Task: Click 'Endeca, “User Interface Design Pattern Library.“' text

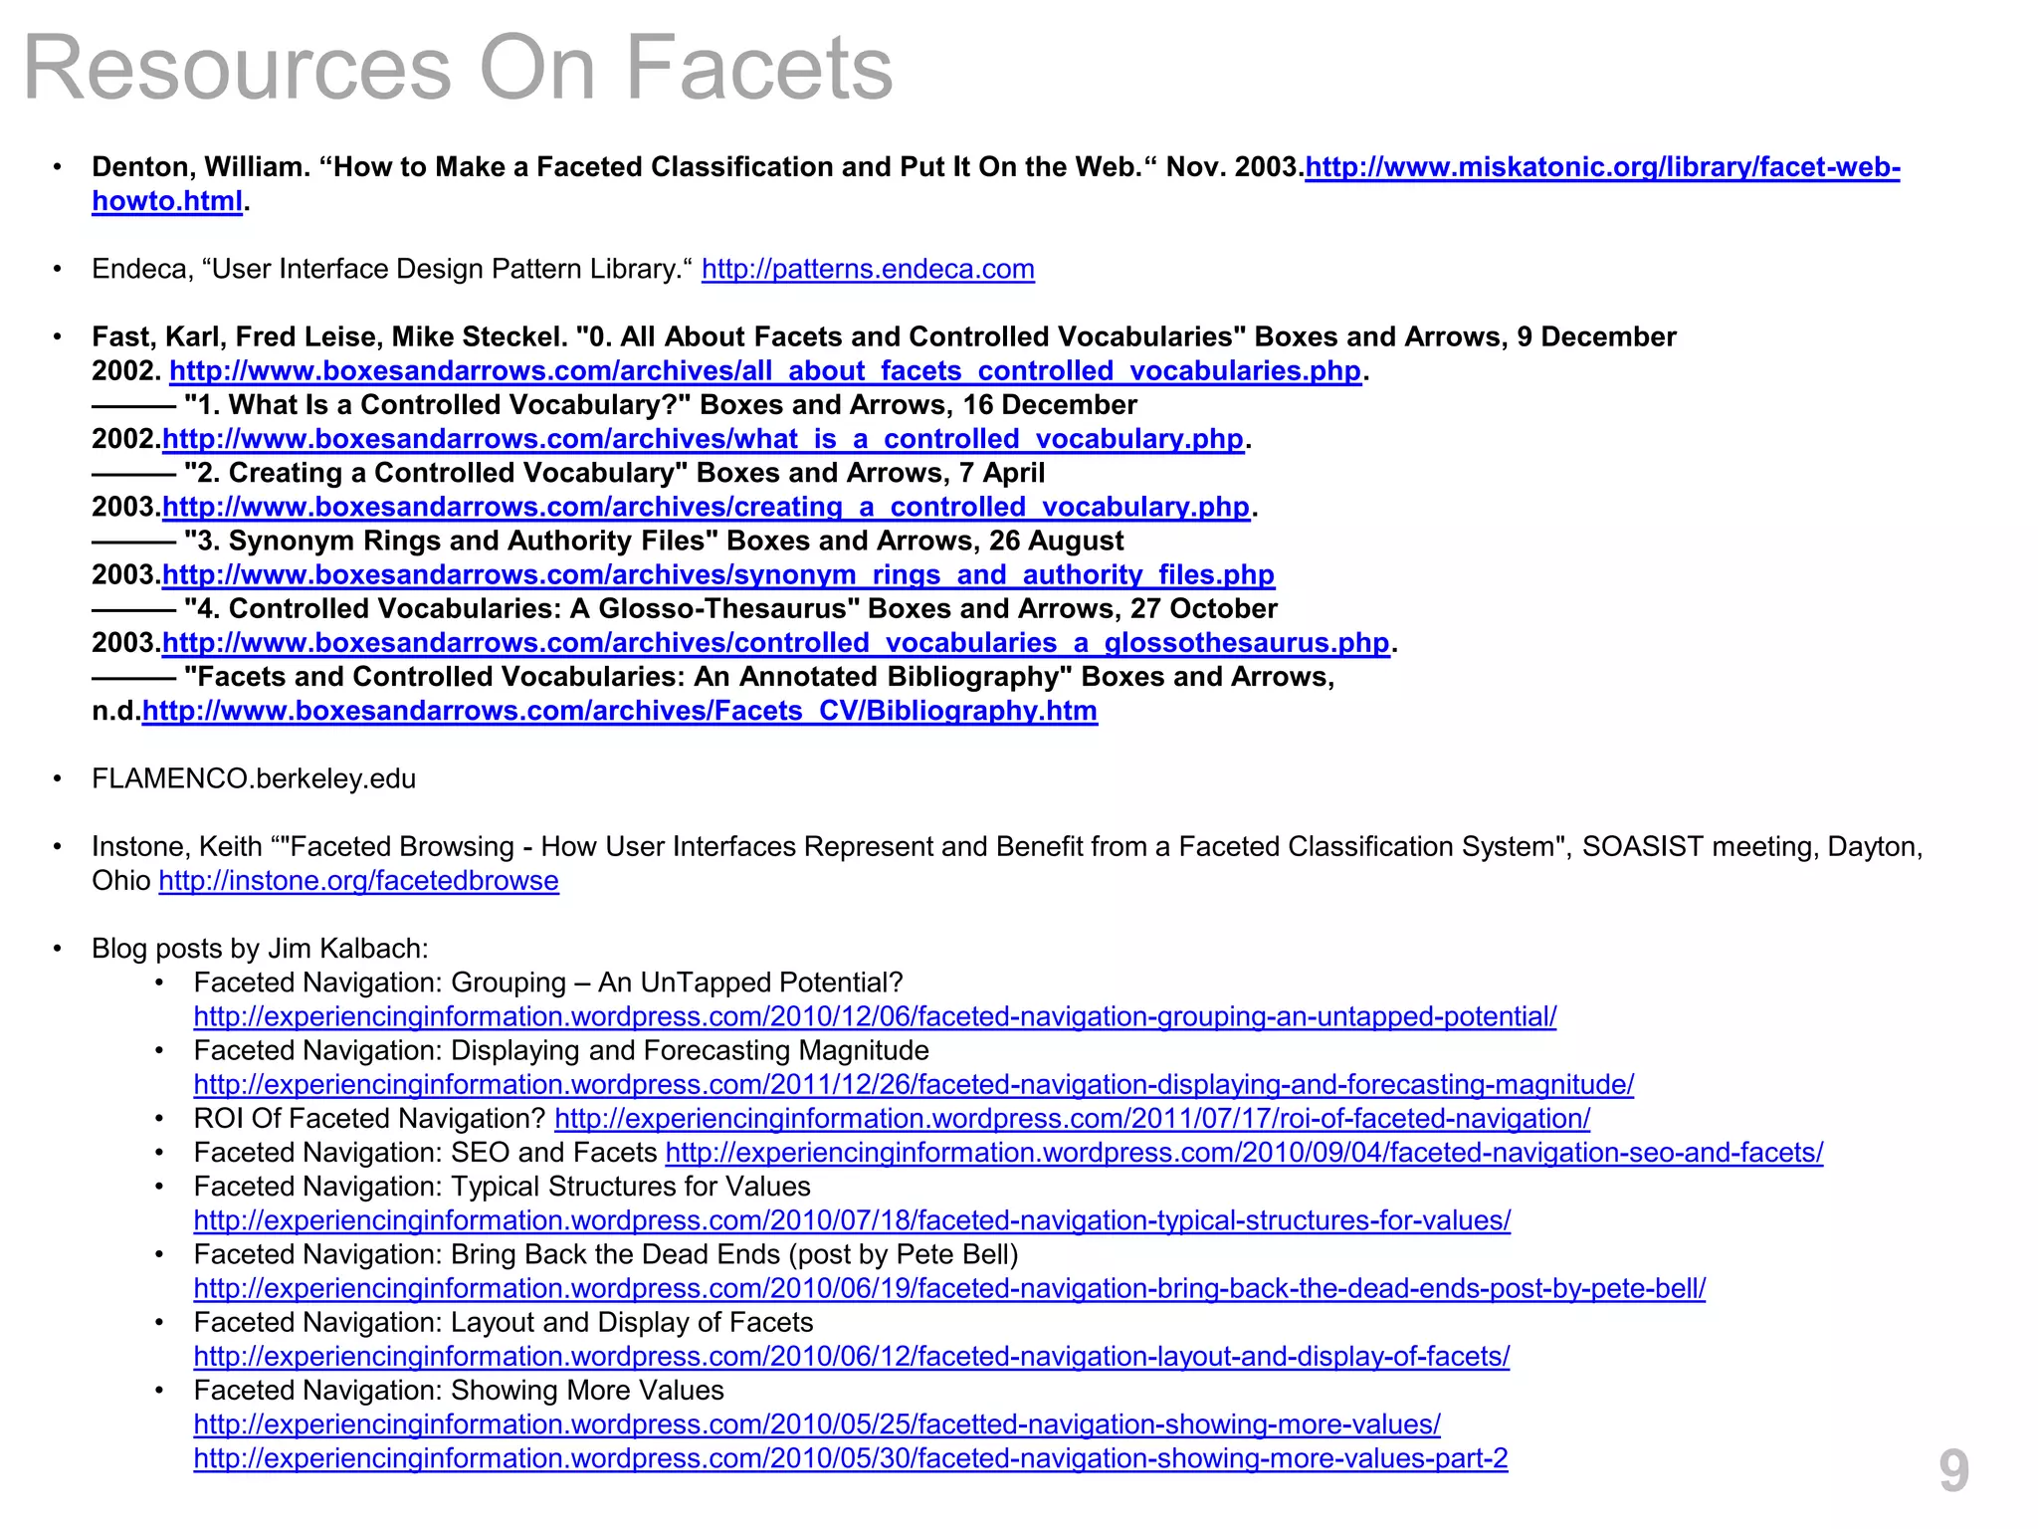Action: click(x=392, y=270)
